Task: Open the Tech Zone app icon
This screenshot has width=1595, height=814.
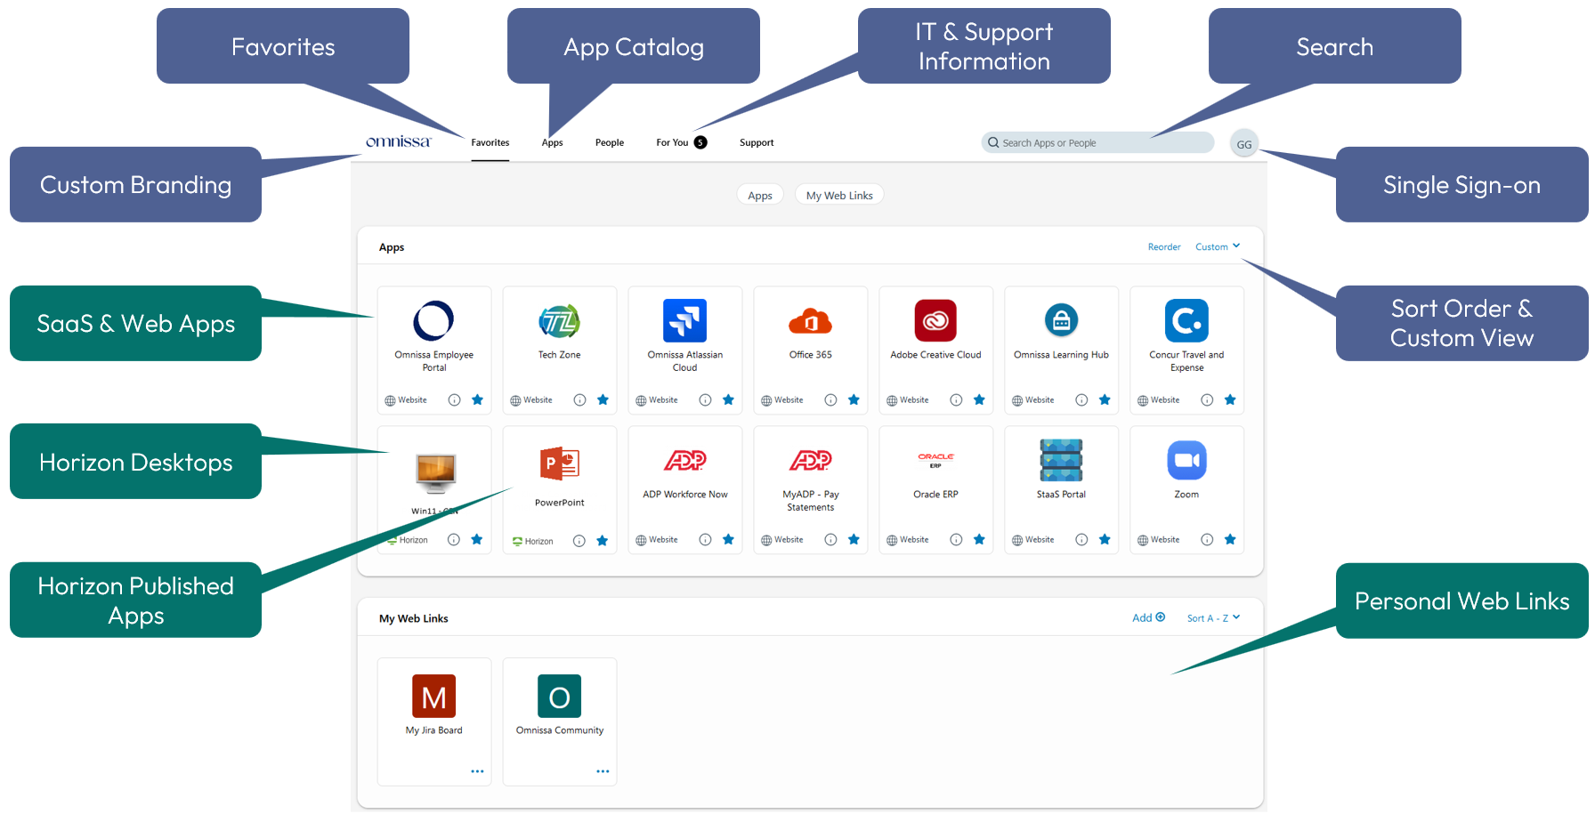Action: 559,321
